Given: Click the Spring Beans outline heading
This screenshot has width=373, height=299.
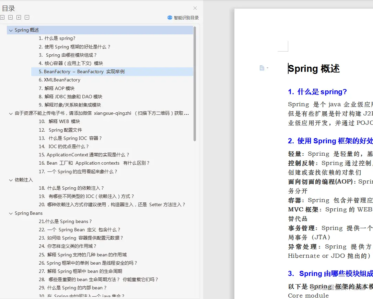Looking at the screenshot, I should click(28, 213).
